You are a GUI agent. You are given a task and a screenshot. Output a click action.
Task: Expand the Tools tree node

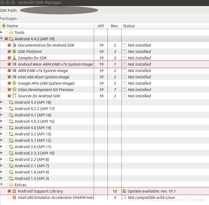tap(1, 32)
